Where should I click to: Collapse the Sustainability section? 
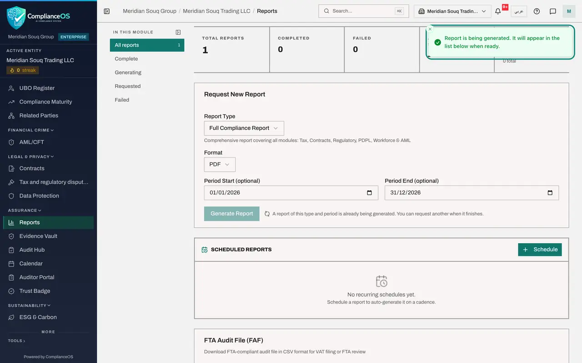[29, 305]
